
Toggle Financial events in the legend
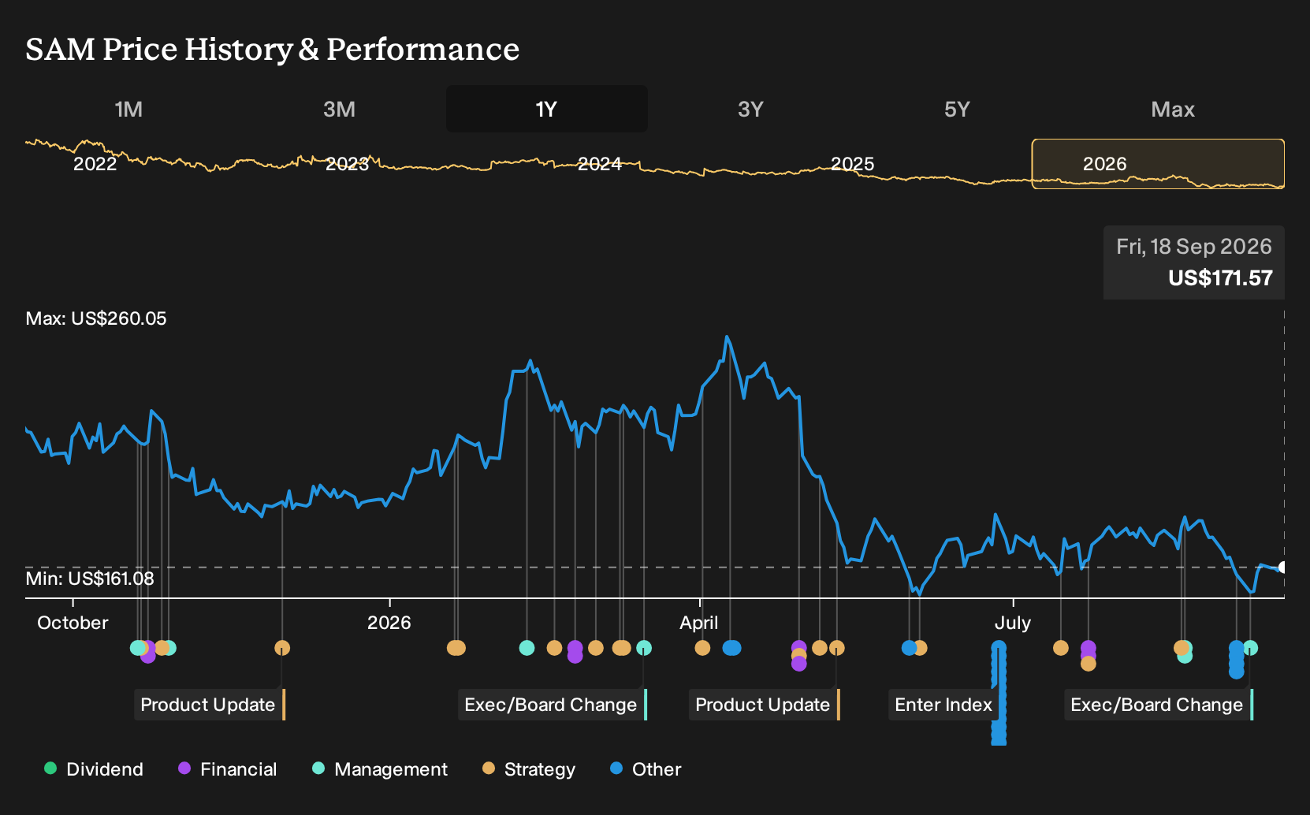coord(228,768)
